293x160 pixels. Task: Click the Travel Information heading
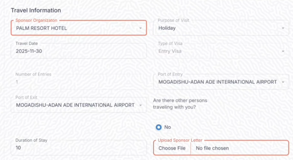click(36, 10)
